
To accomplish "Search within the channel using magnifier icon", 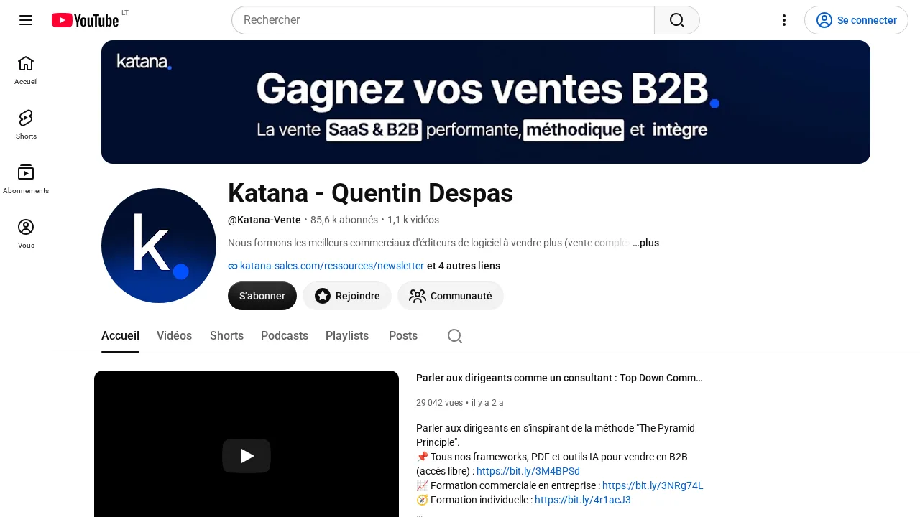I will [x=455, y=336].
